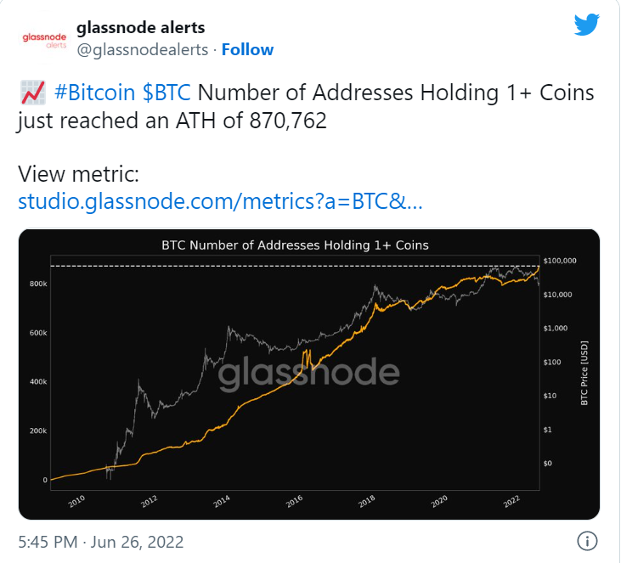Image resolution: width=621 pixels, height=563 pixels.
Task: Click the $100,000 label on the price axis
Action: (559, 260)
